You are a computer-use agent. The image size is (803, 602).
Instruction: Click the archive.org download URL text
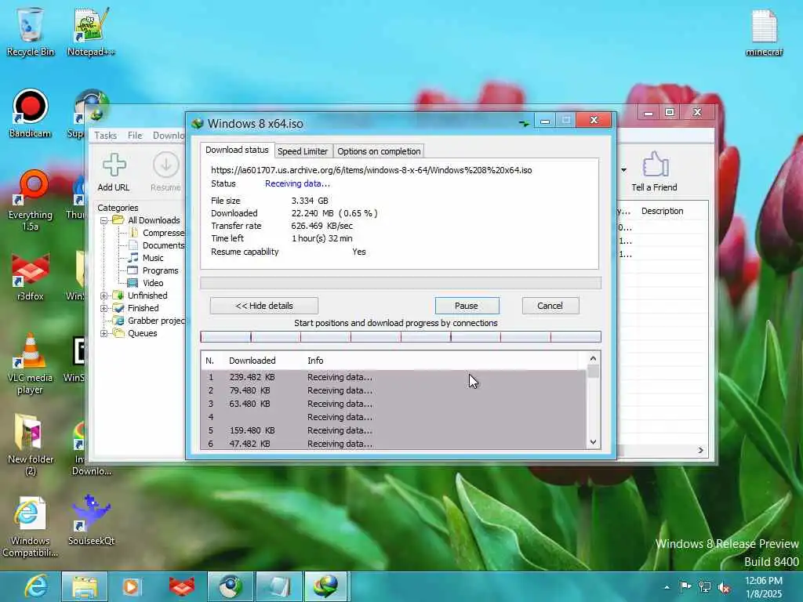pyautogui.click(x=371, y=170)
